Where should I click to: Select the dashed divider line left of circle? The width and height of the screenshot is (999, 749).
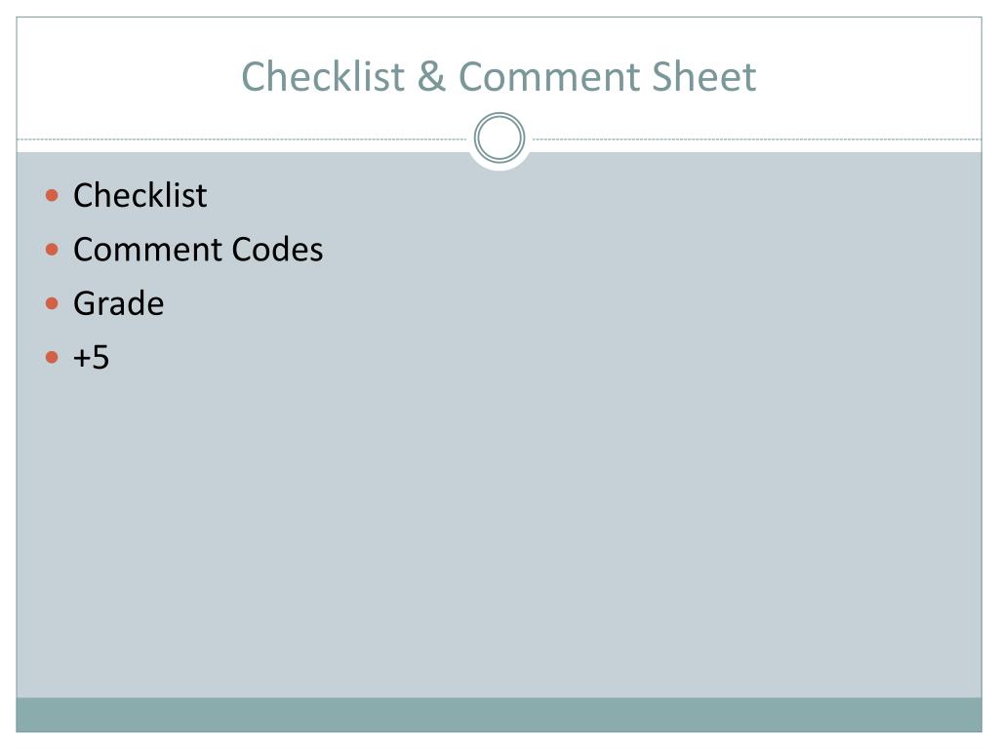click(243, 138)
